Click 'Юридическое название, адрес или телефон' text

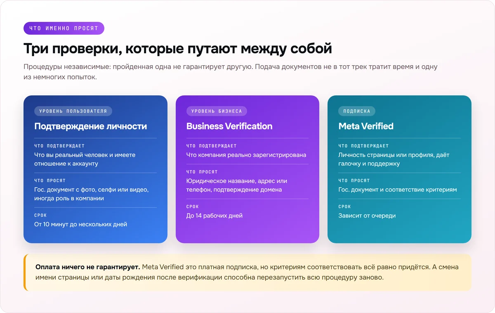(x=237, y=185)
